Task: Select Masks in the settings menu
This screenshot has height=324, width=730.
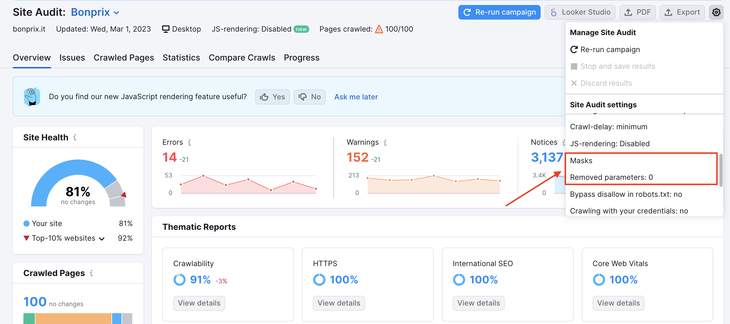Action: pos(581,160)
